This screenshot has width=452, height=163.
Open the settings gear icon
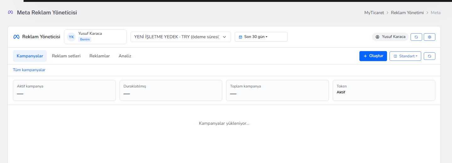429,37
